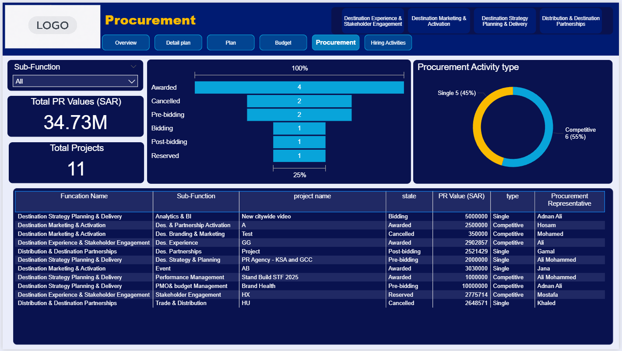Go to the Detail plan page
Screen dimensions: 622x351
(178, 43)
